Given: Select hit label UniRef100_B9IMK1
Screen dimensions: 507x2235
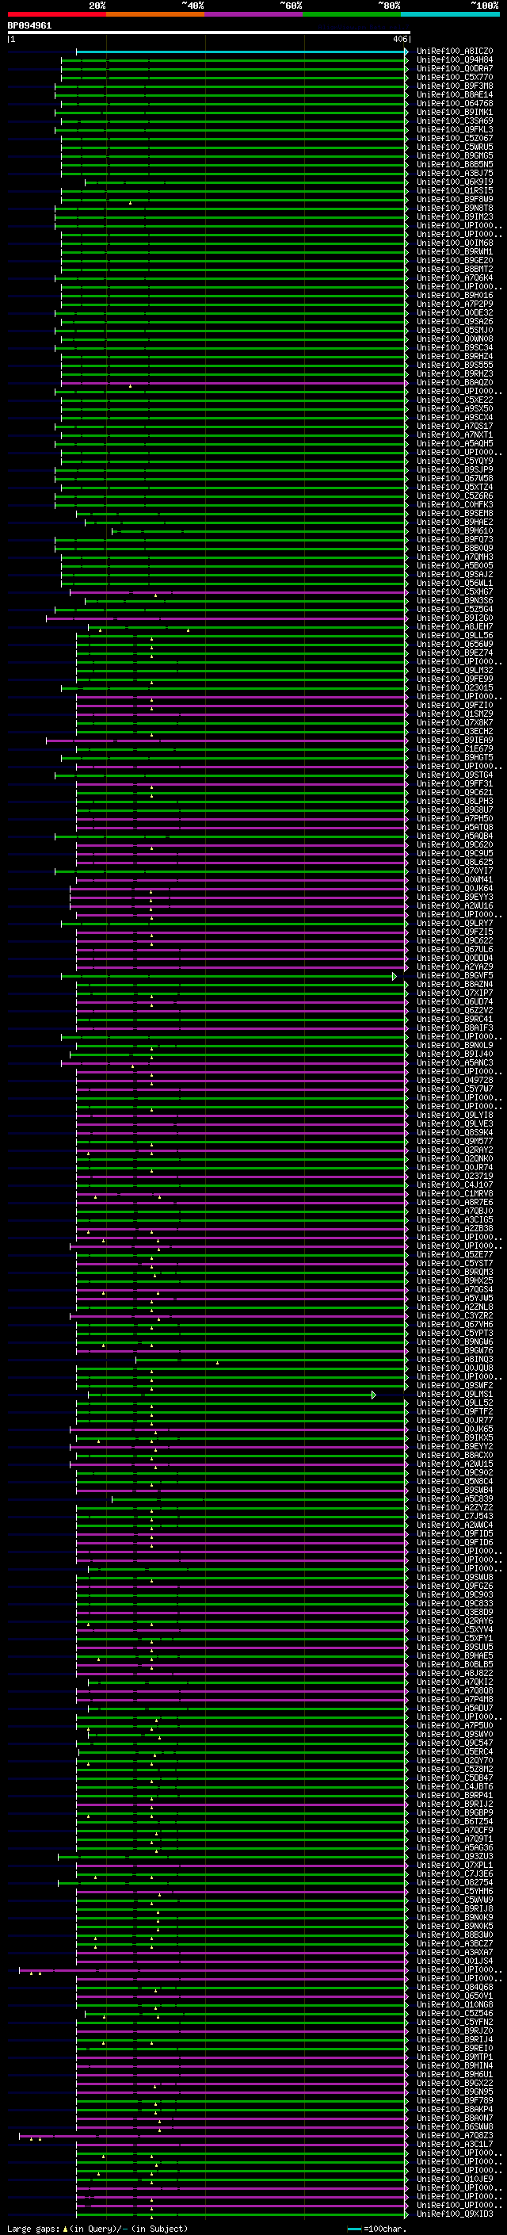Looking at the screenshot, I should tap(455, 112).
